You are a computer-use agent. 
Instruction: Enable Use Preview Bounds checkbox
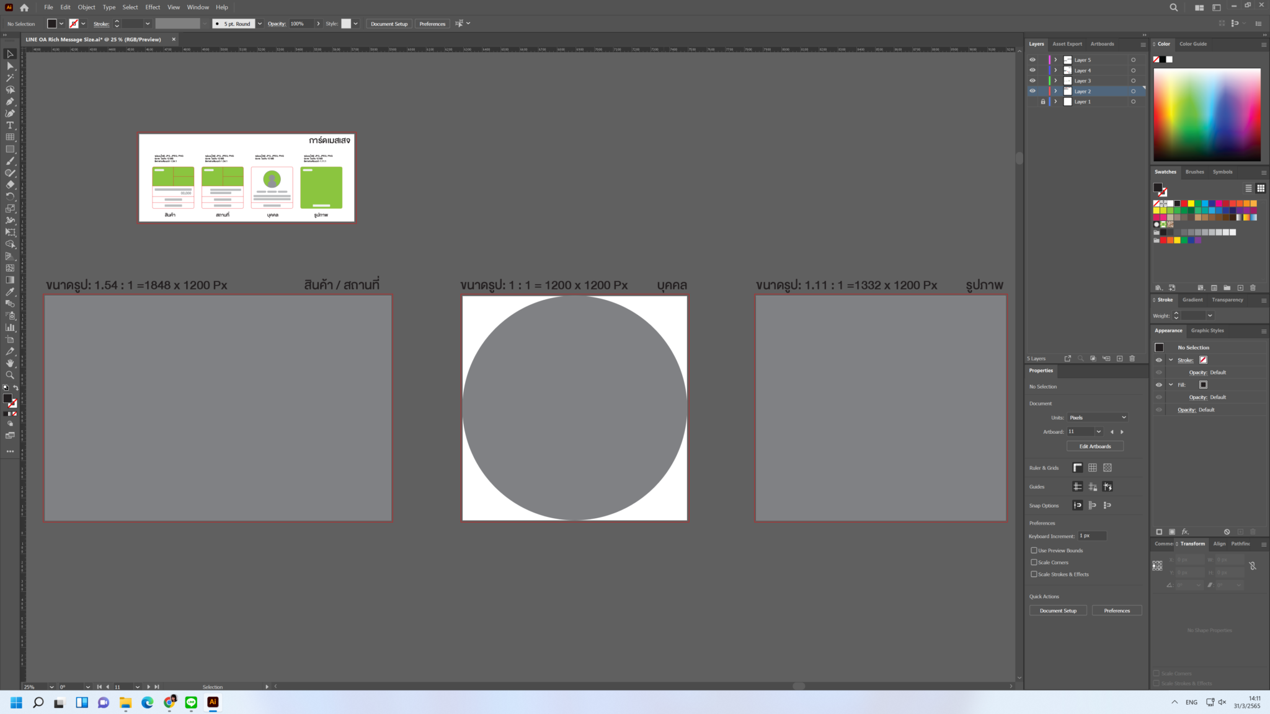1034,550
